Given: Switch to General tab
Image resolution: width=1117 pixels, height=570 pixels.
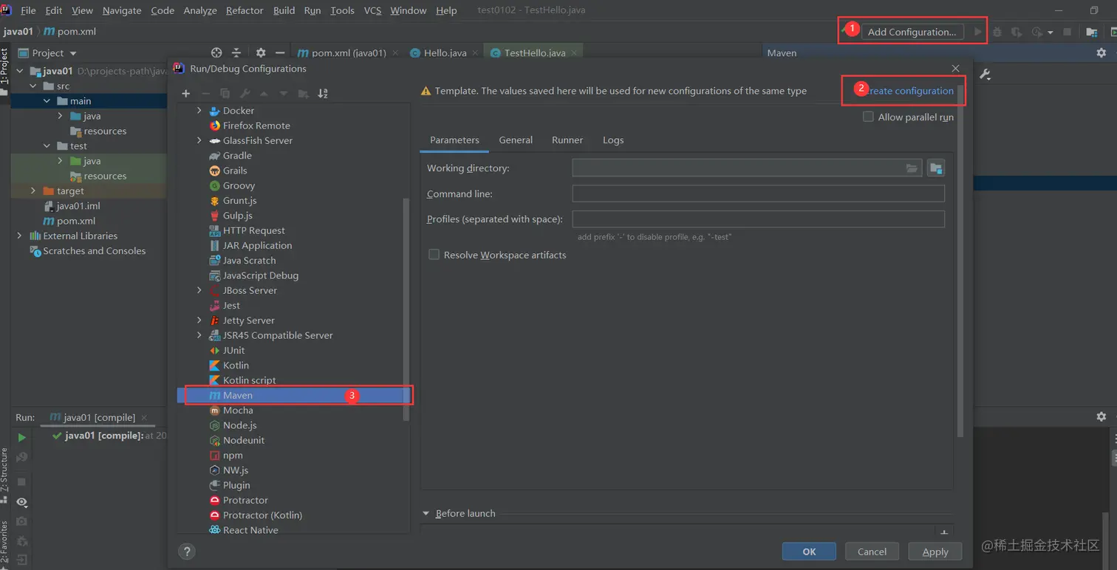Looking at the screenshot, I should pyautogui.click(x=516, y=140).
